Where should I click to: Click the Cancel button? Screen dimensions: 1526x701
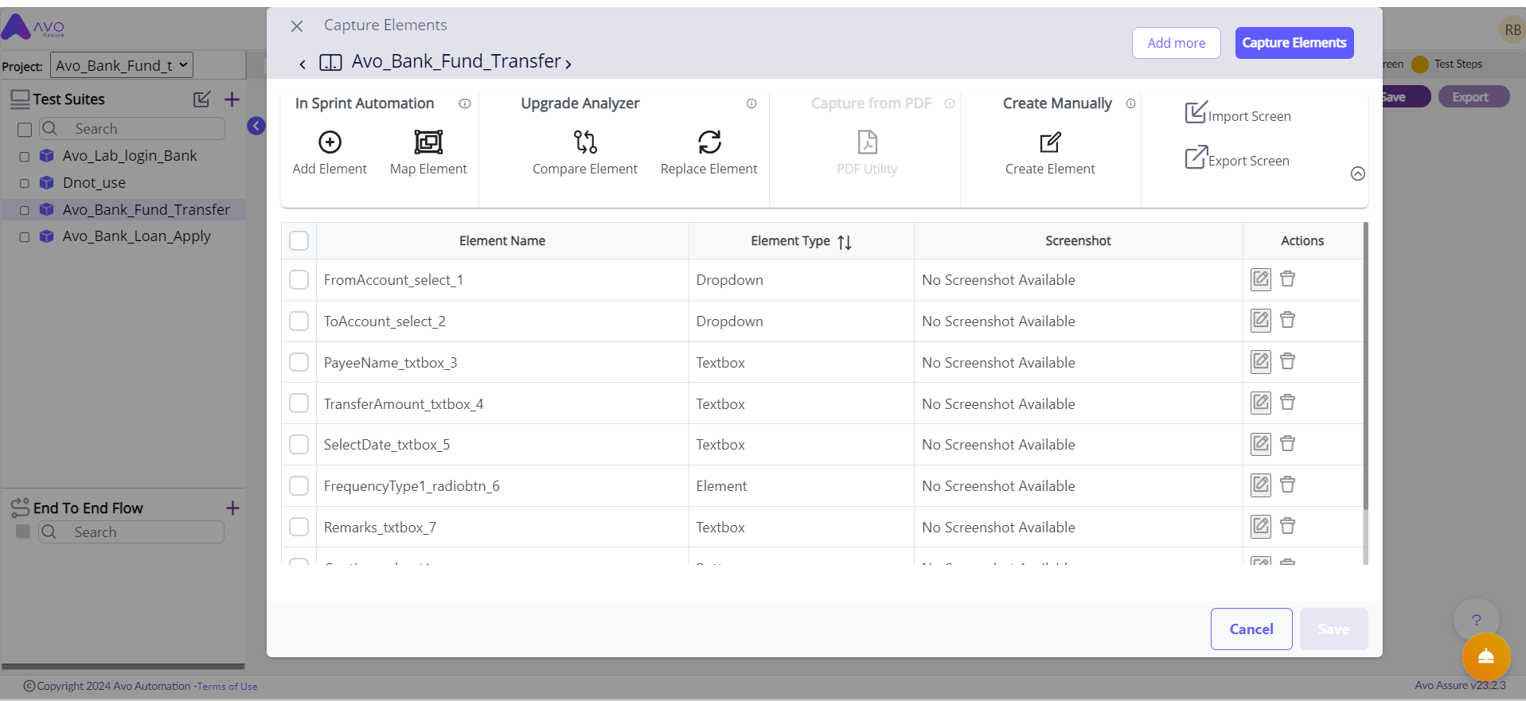[x=1251, y=629]
